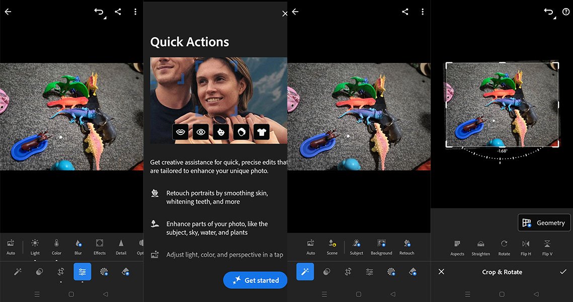Open Masking on the Light/Color edit screen toolbar

tap(104, 272)
